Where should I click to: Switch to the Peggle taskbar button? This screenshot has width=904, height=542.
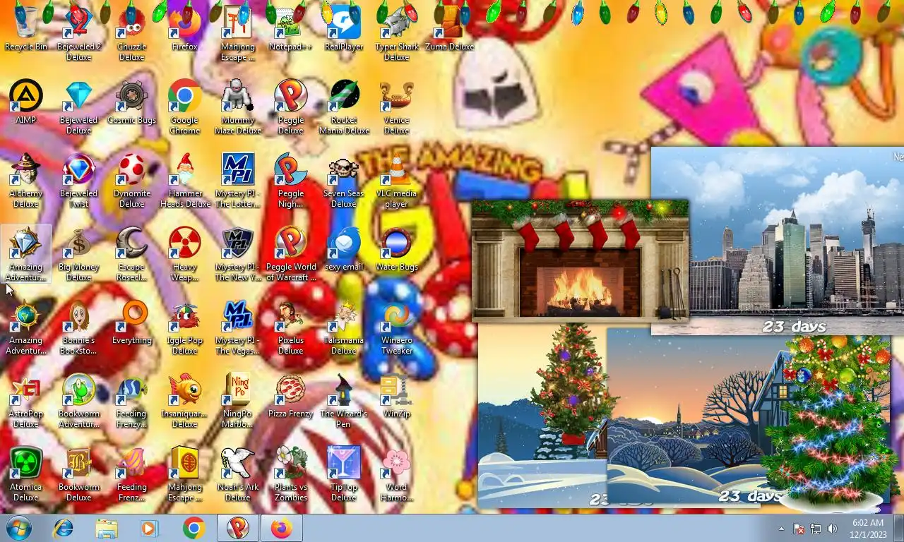point(238,528)
